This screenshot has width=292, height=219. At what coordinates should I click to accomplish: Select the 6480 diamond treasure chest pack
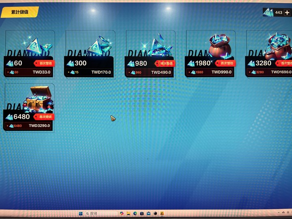29,108
